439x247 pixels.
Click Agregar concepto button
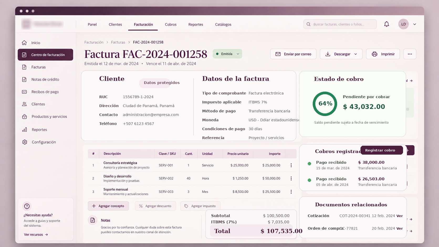point(108,206)
